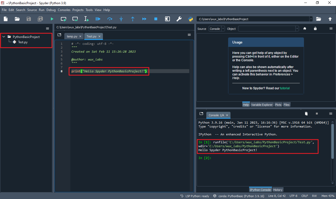Click the Mem 43% status entry

(x=328, y=196)
